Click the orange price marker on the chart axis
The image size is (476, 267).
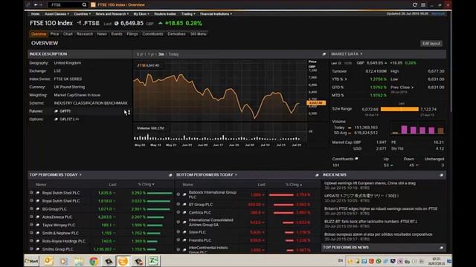[x=316, y=103]
